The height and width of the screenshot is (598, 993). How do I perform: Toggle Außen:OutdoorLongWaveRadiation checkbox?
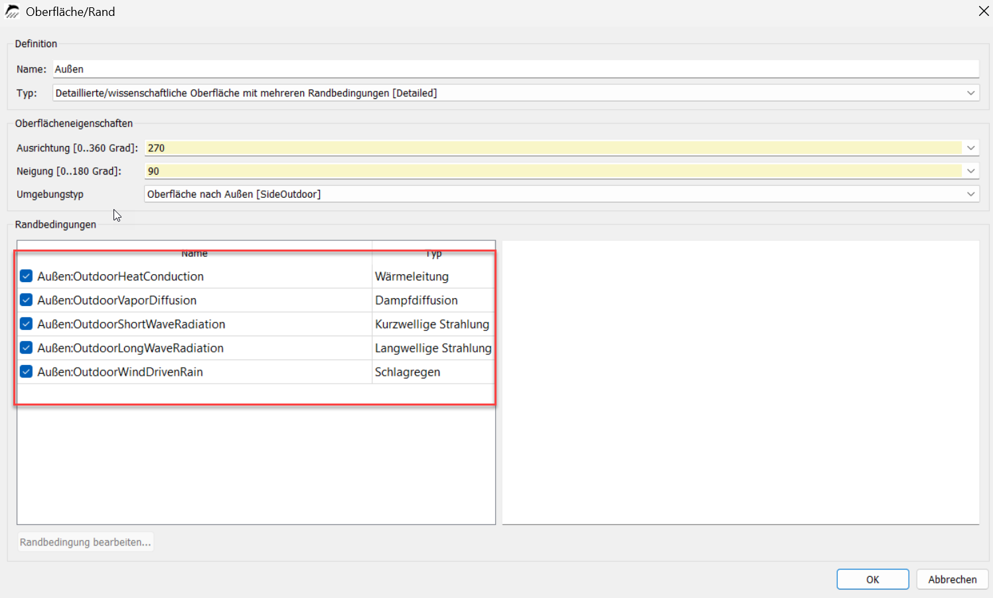[x=26, y=348]
